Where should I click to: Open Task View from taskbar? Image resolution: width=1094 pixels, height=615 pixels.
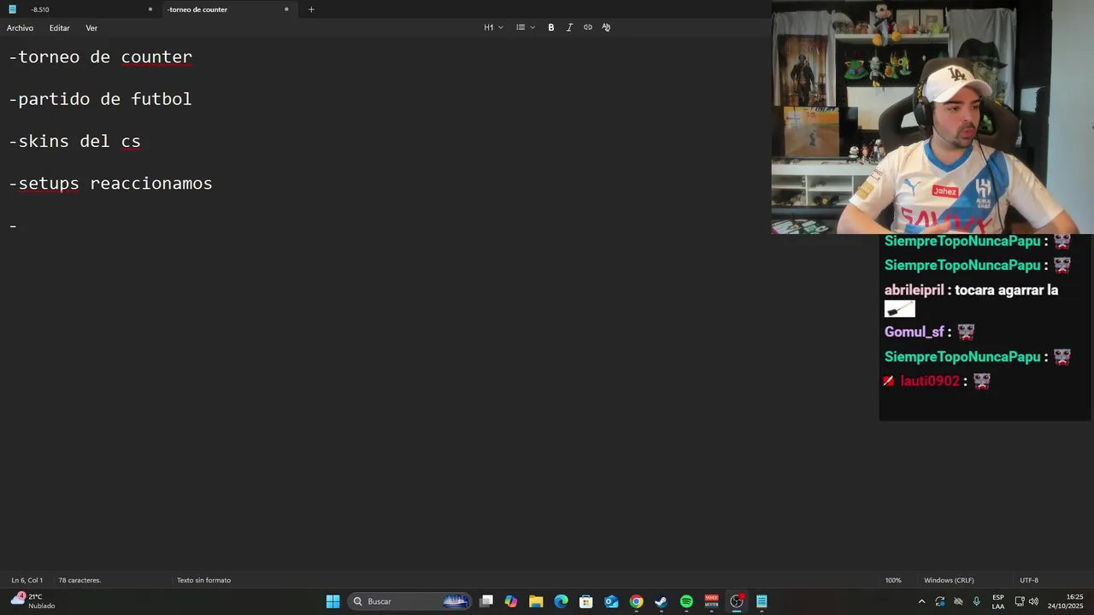tap(486, 601)
